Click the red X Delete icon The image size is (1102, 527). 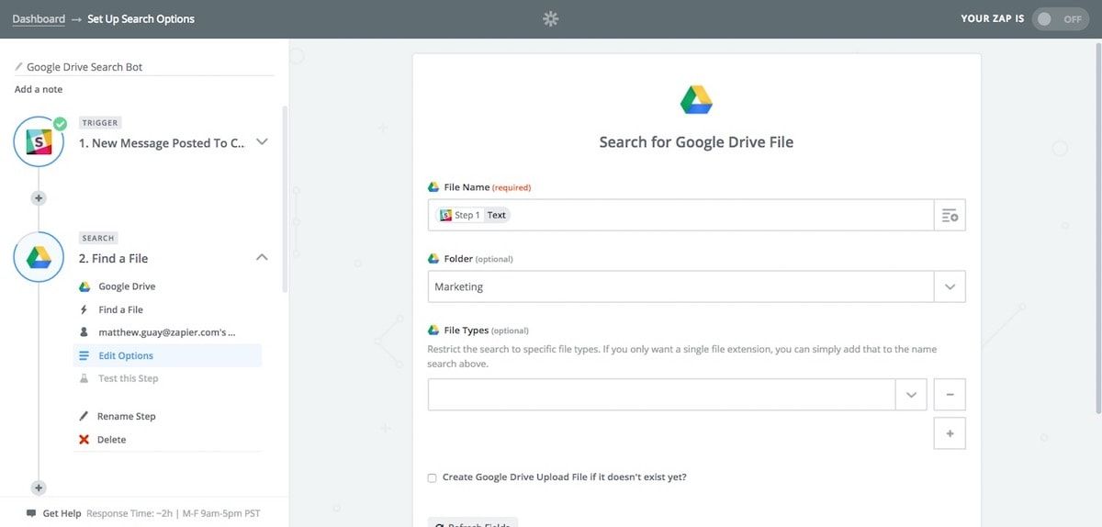tap(84, 440)
